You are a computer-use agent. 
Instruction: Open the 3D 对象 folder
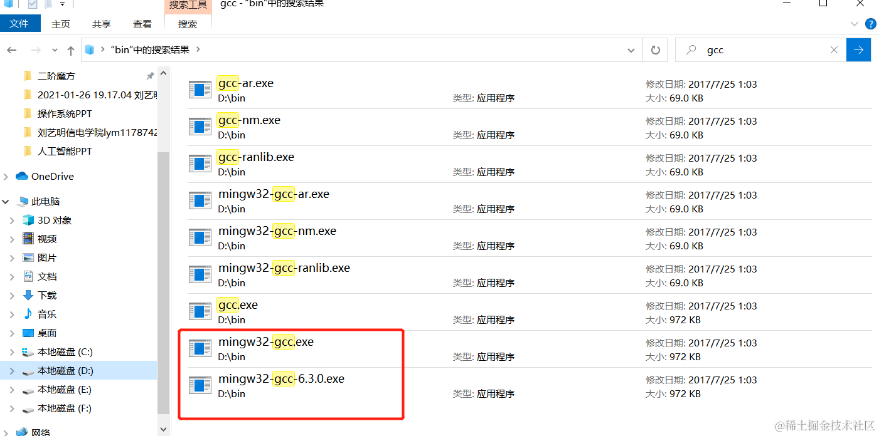(x=55, y=220)
